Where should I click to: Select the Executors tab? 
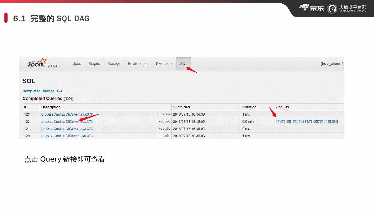[x=164, y=64]
